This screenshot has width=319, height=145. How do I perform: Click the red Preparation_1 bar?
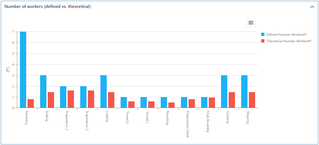click(x=71, y=99)
